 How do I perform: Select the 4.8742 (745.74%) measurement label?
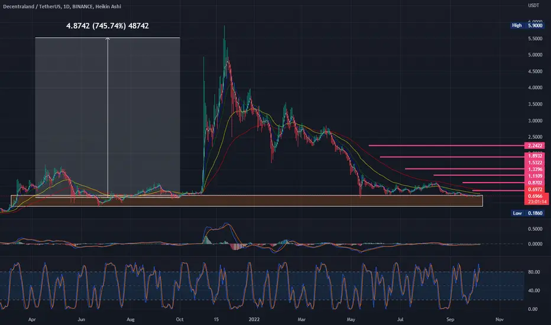click(x=108, y=25)
